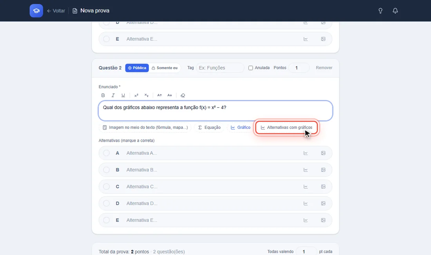The height and width of the screenshot is (255, 431).
Task: Clear formatting with the eraser icon
Action: click(x=183, y=95)
